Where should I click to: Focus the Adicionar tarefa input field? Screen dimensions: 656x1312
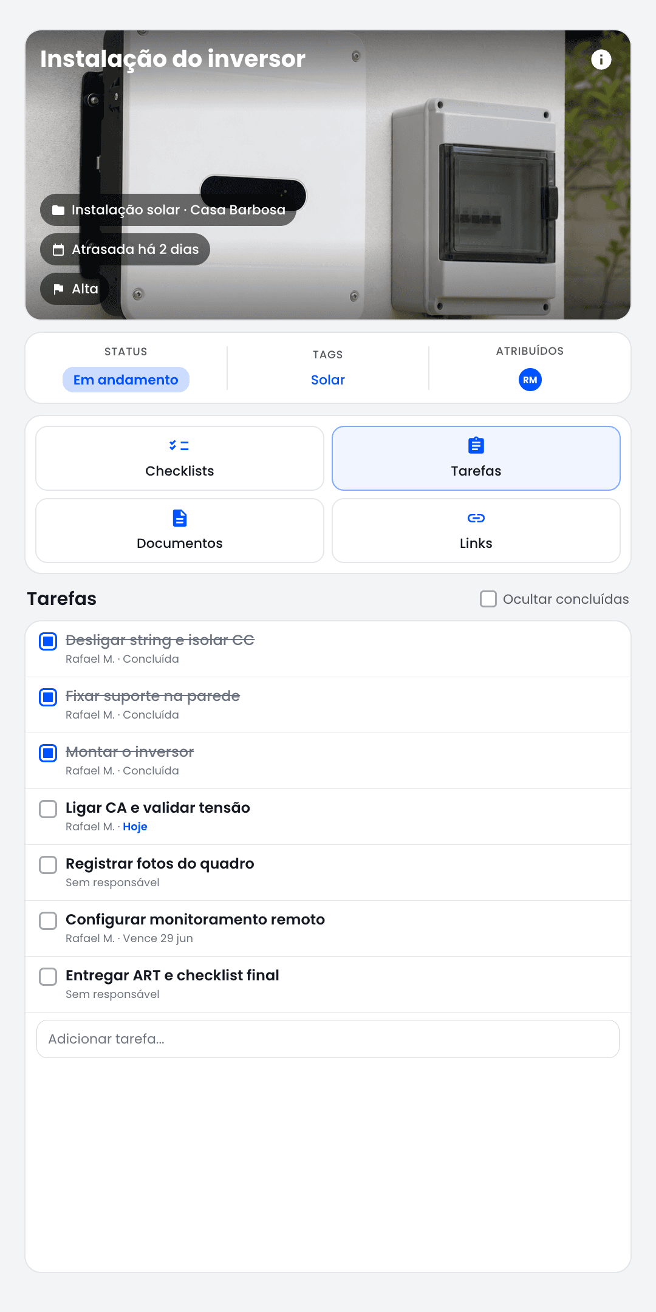328,1039
